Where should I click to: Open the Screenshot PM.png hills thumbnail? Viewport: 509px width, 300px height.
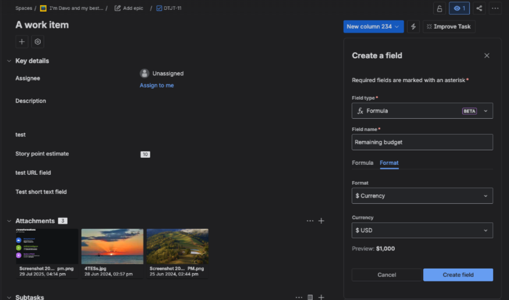(178, 246)
